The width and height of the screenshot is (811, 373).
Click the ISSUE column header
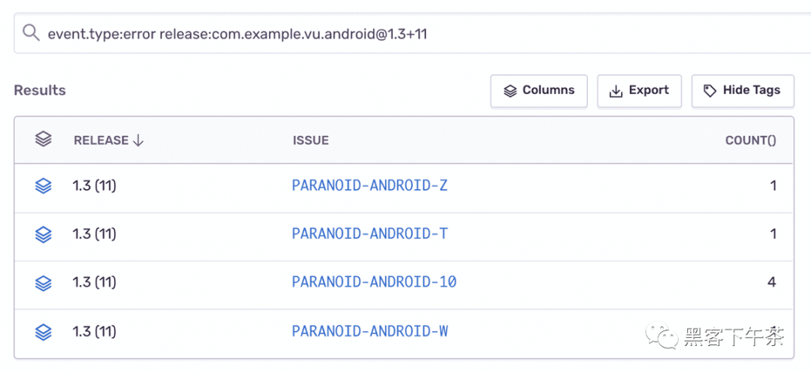(310, 140)
